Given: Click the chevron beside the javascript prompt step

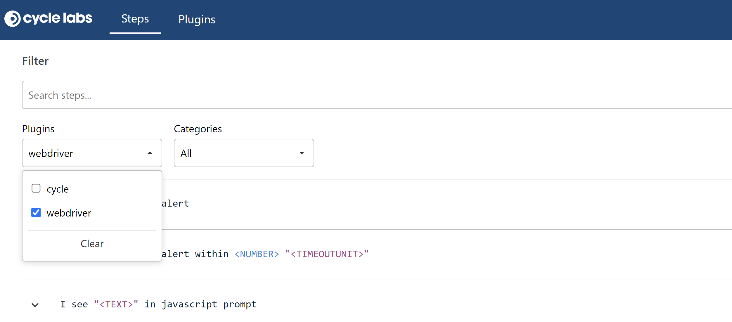Looking at the screenshot, I should click(x=35, y=304).
